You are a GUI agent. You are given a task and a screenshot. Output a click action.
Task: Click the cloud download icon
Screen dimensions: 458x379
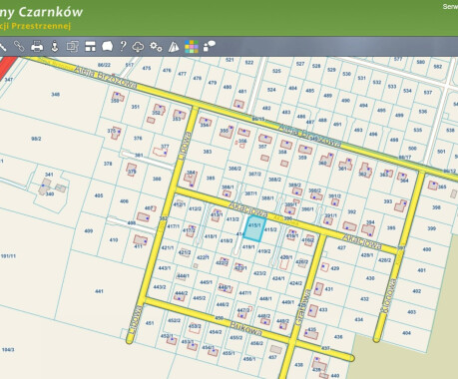138,47
